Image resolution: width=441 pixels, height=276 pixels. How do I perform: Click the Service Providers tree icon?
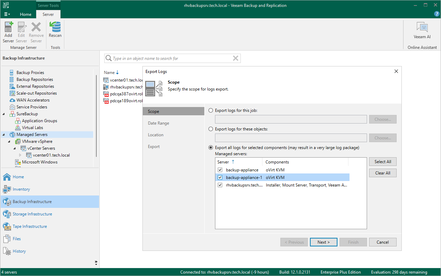point(12,107)
